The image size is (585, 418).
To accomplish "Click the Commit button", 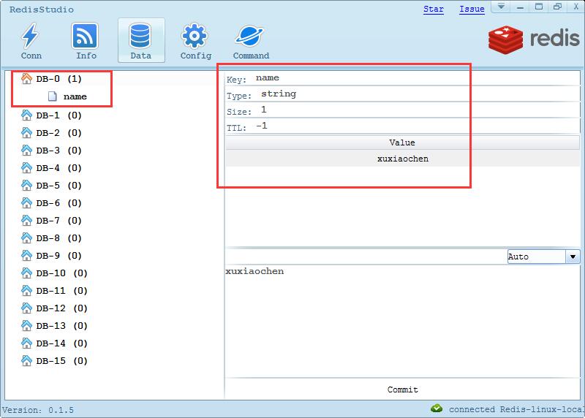I will point(403,389).
